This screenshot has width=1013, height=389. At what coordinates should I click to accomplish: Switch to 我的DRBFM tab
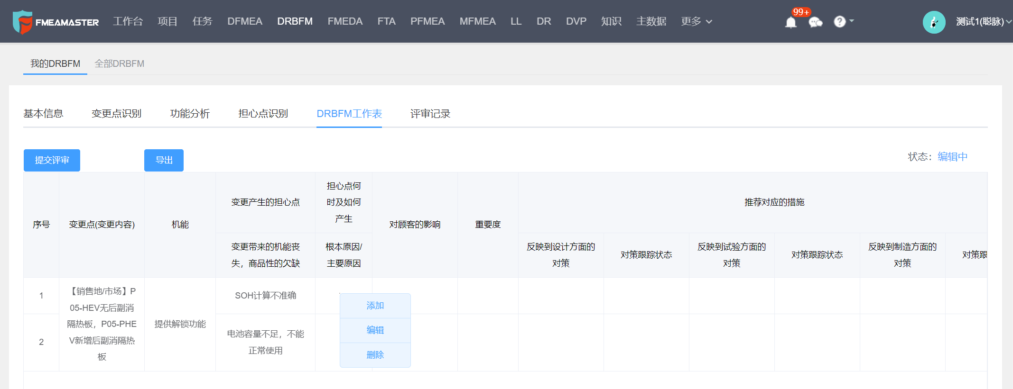pos(55,63)
